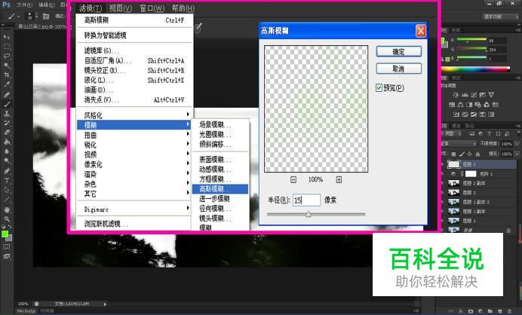Select the Paint Bucket tool

coord(7,142)
